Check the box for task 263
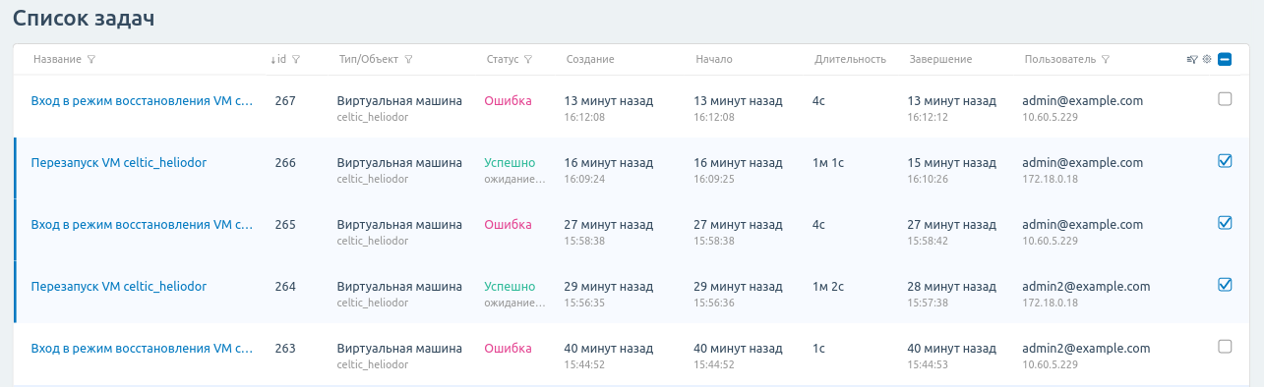Viewport: 1264px width, 387px height. tap(1225, 346)
